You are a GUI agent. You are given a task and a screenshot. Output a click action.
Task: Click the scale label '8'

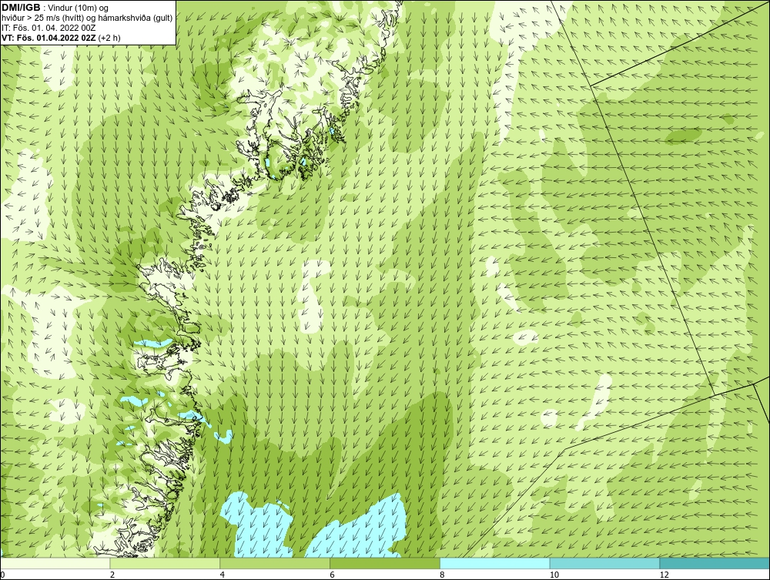pos(443,575)
